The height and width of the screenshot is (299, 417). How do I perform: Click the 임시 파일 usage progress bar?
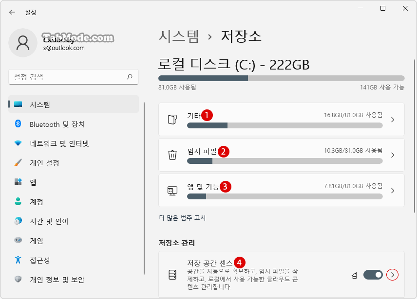coord(285,161)
